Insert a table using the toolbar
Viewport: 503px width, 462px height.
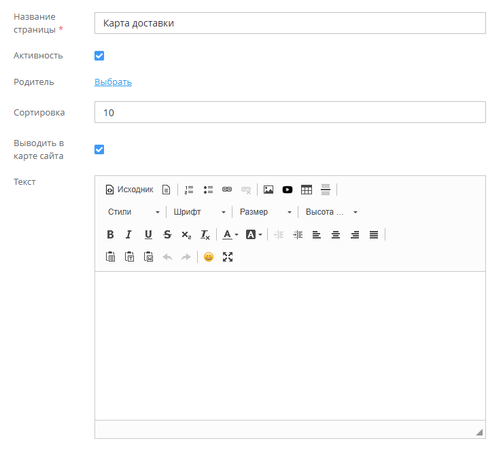coord(307,190)
